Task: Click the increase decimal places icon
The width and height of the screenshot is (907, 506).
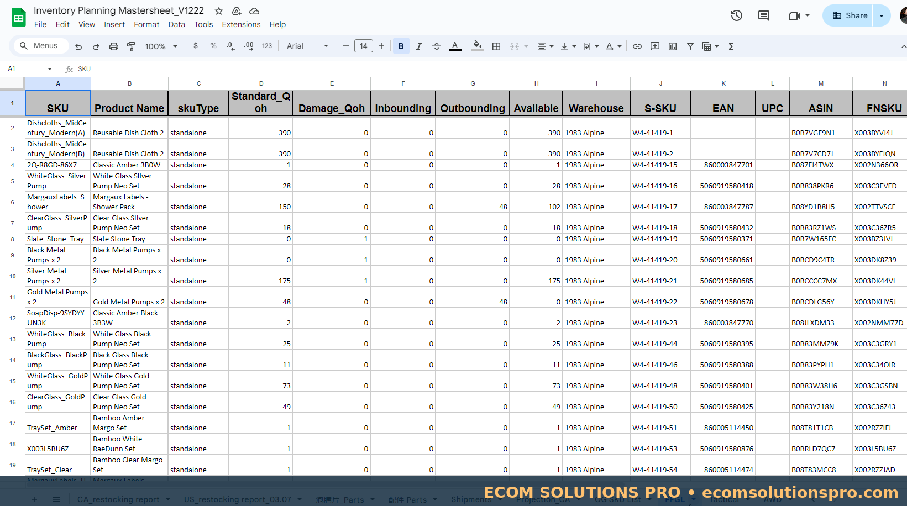Action: tap(249, 46)
